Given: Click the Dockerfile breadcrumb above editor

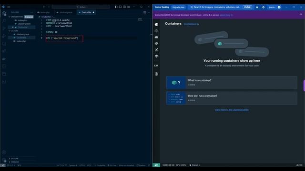Looking at the screenshot, I should (x=46, y=17).
